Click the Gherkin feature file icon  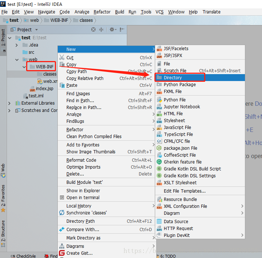coord(159,162)
